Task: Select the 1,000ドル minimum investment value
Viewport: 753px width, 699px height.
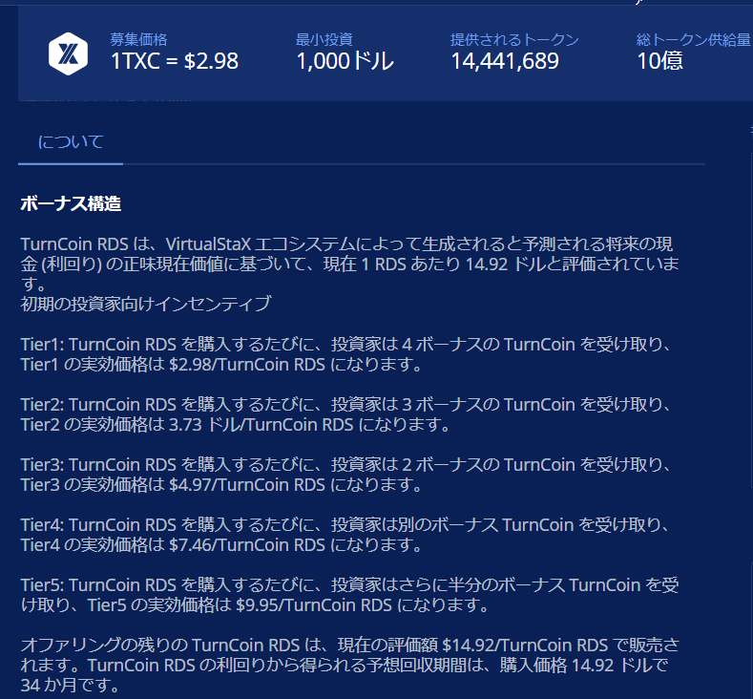Action: pyautogui.click(x=345, y=61)
